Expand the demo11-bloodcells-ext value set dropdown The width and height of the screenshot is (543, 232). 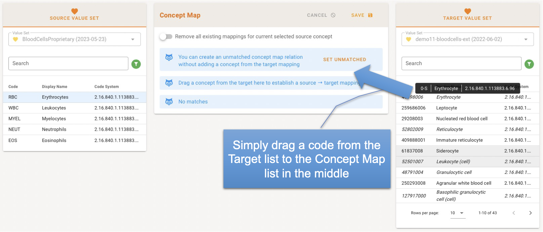pyautogui.click(x=526, y=39)
